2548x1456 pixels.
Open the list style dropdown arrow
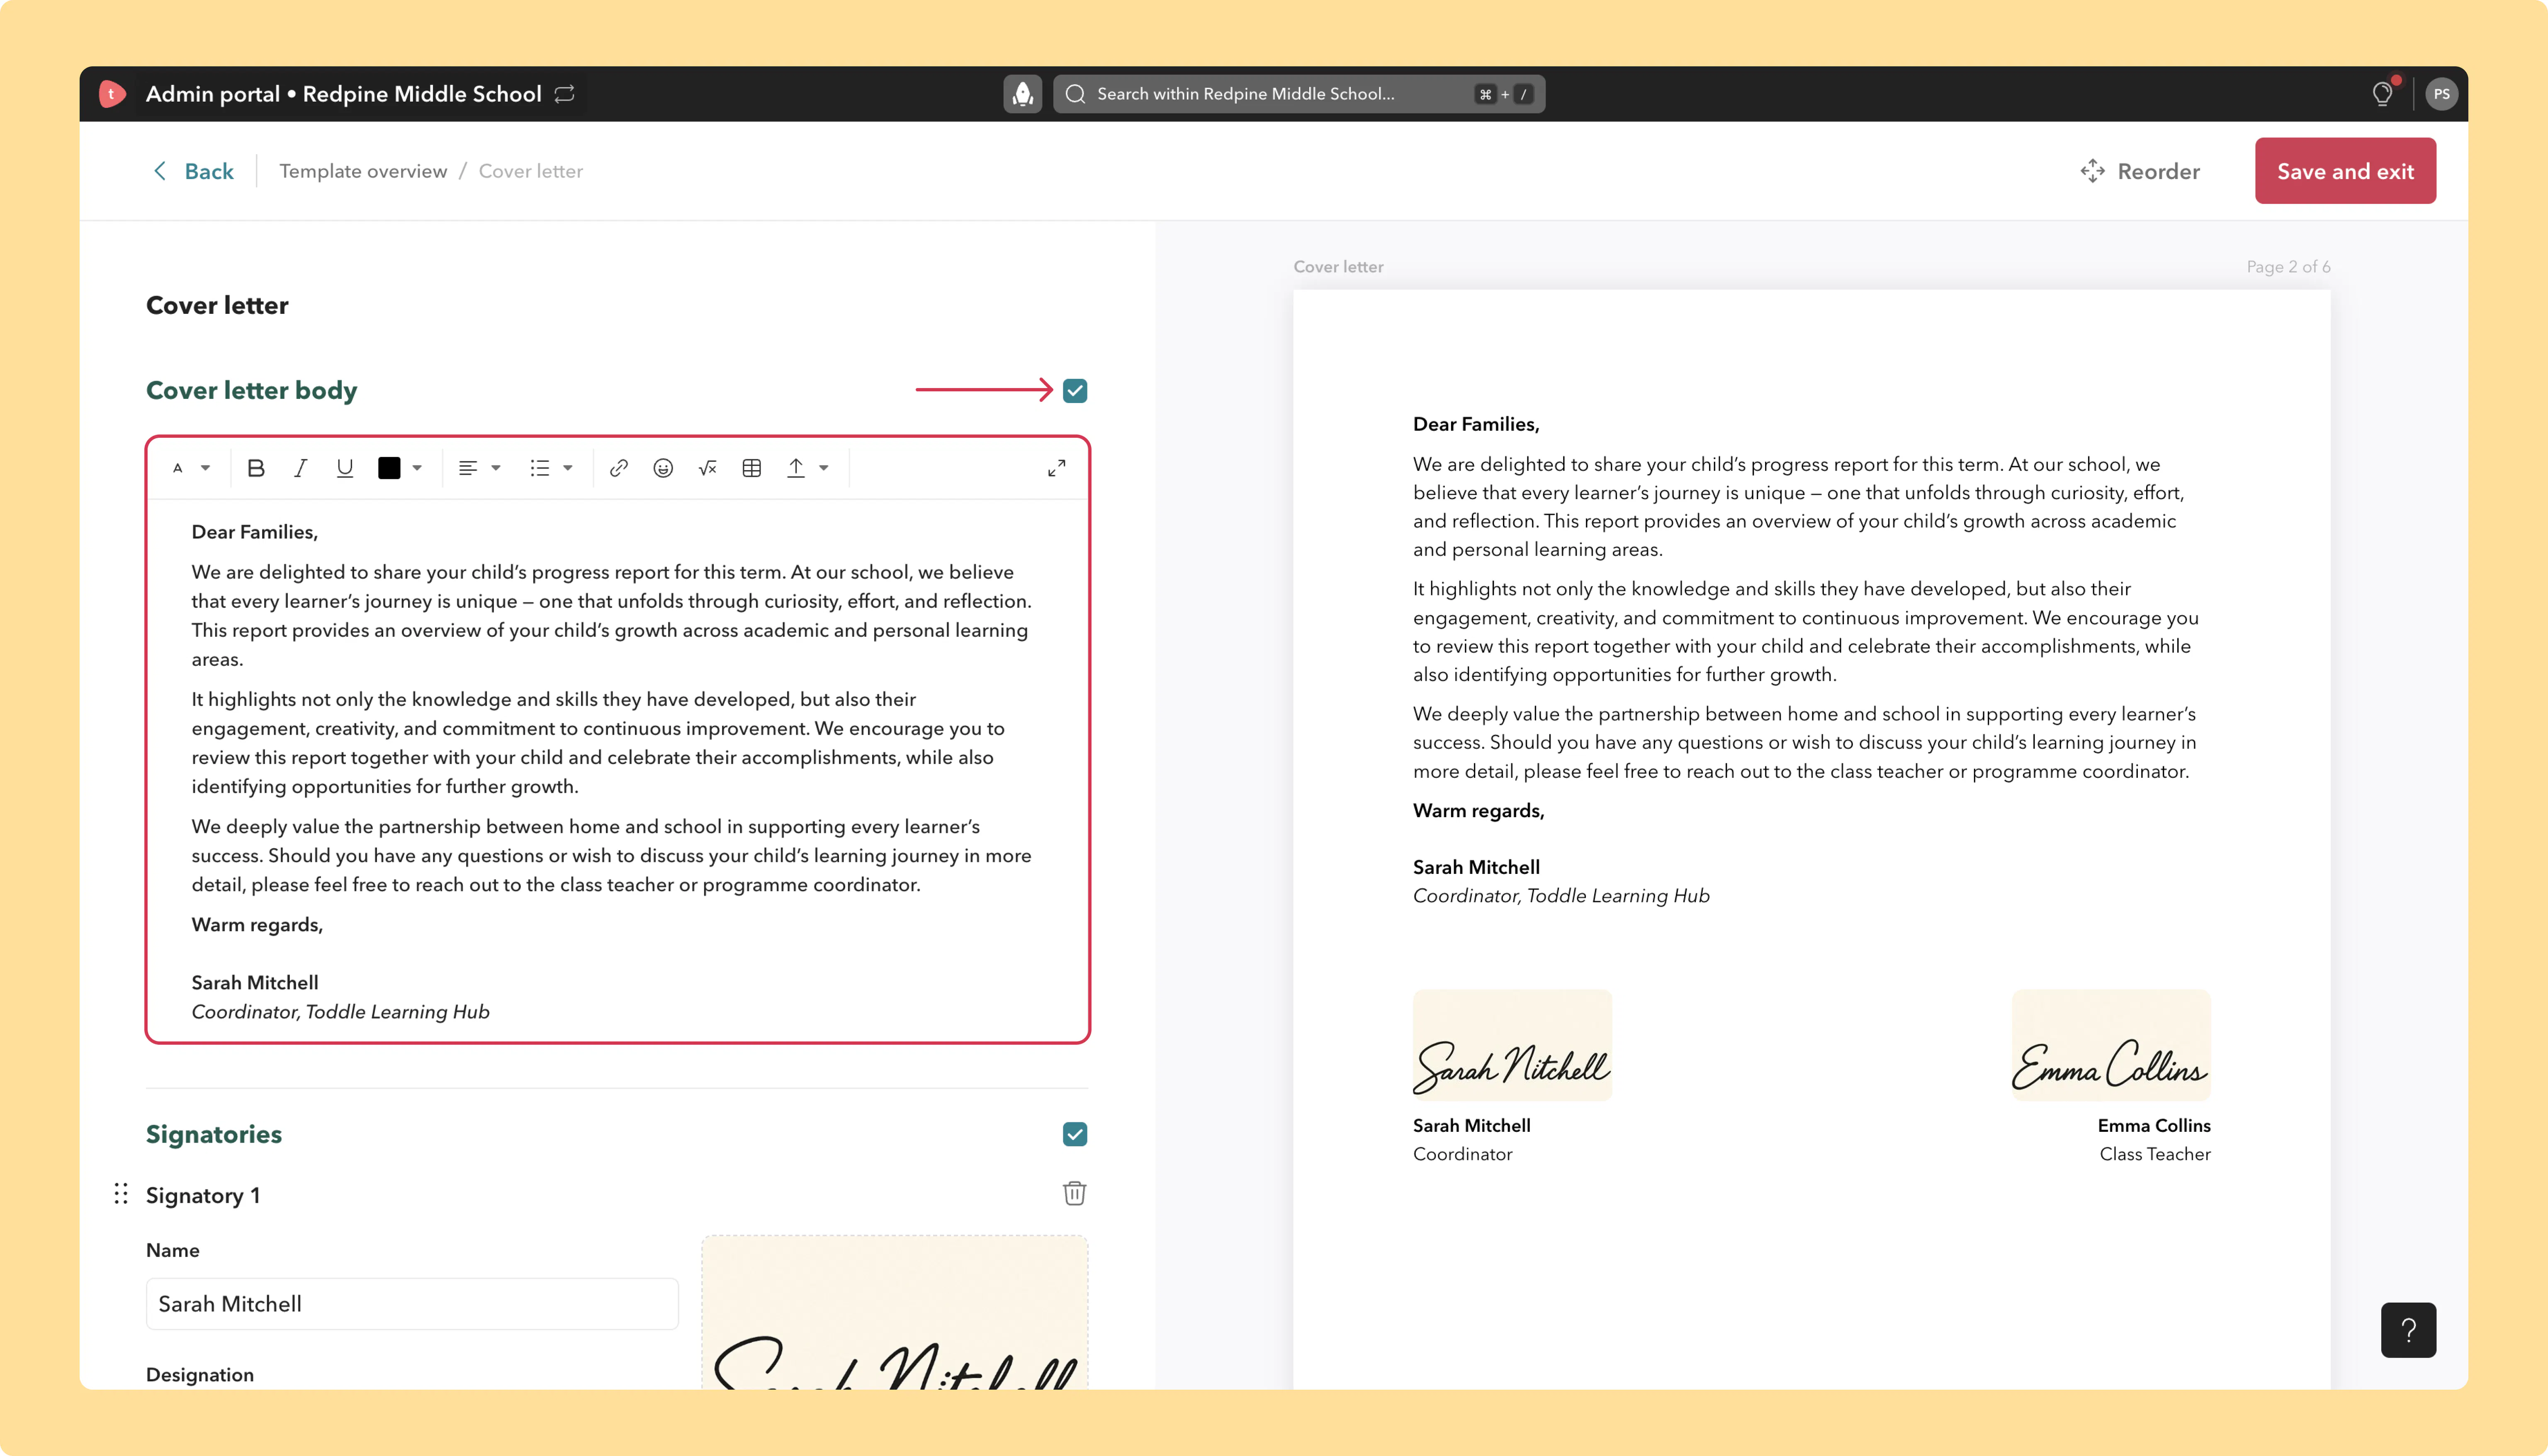tap(568, 468)
